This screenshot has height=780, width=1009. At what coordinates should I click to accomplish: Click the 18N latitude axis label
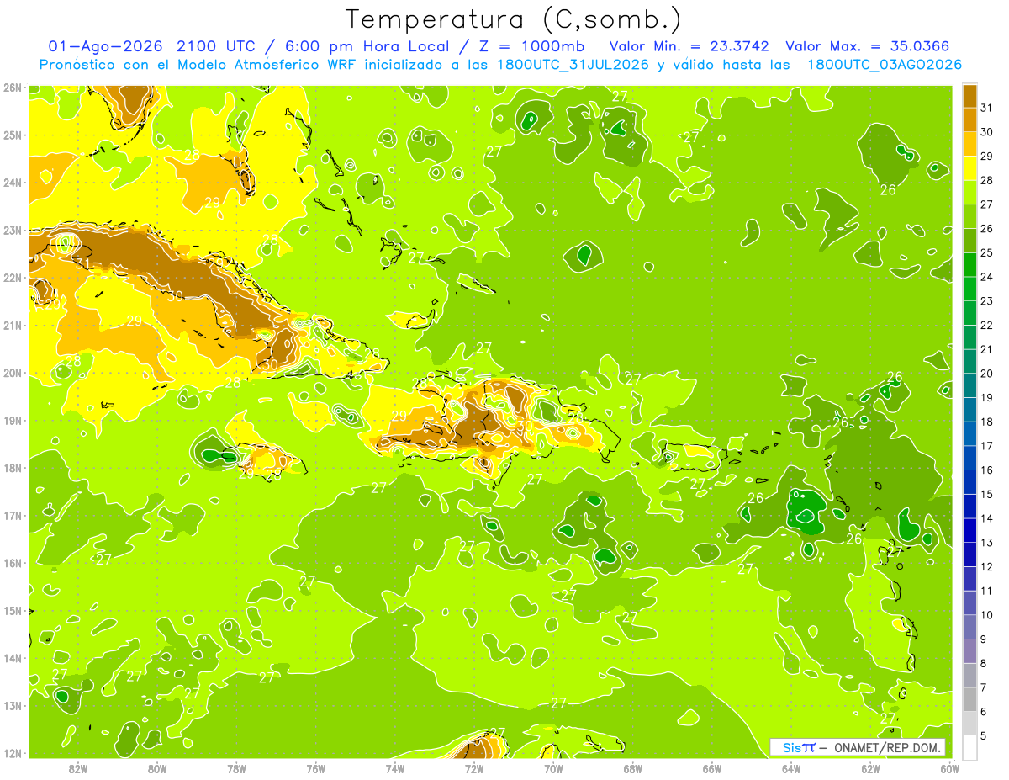pyautogui.click(x=13, y=468)
